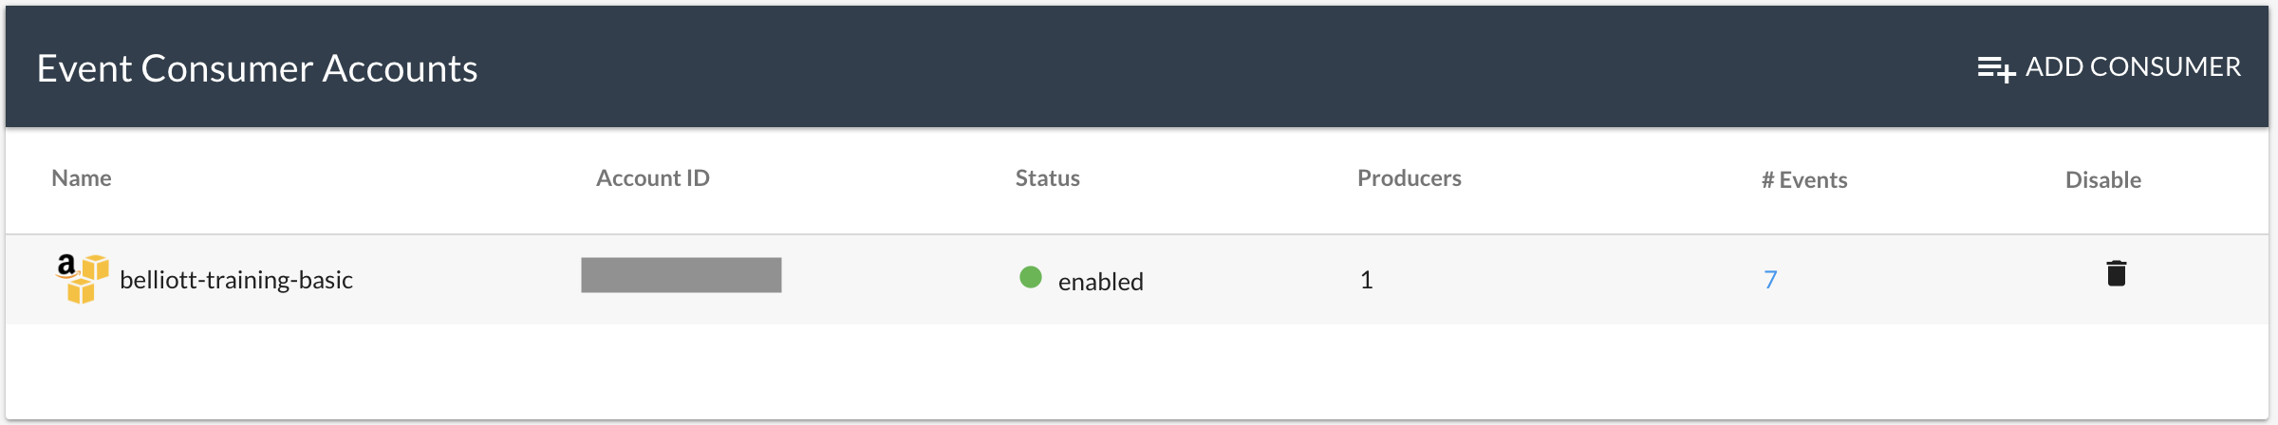2278x425 pixels.
Task: Open the 7 events link
Action: (1770, 280)
